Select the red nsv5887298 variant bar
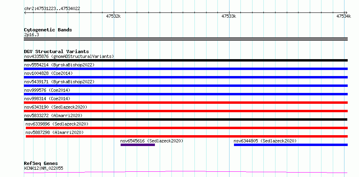Viewport: 359px width, 177px height. tap(187, 136)
